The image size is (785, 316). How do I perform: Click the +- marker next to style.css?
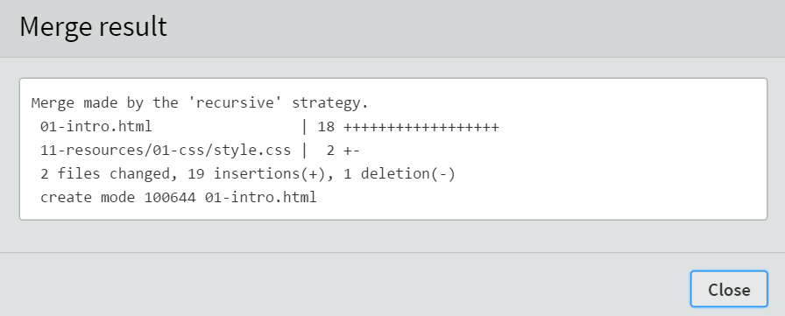pos(352,151)
